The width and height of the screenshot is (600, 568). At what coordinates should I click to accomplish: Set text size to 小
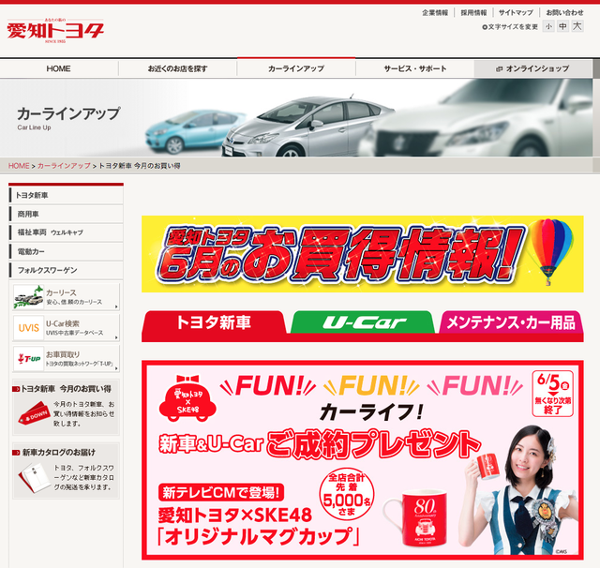pyautogui.click(x=548, y=26)
